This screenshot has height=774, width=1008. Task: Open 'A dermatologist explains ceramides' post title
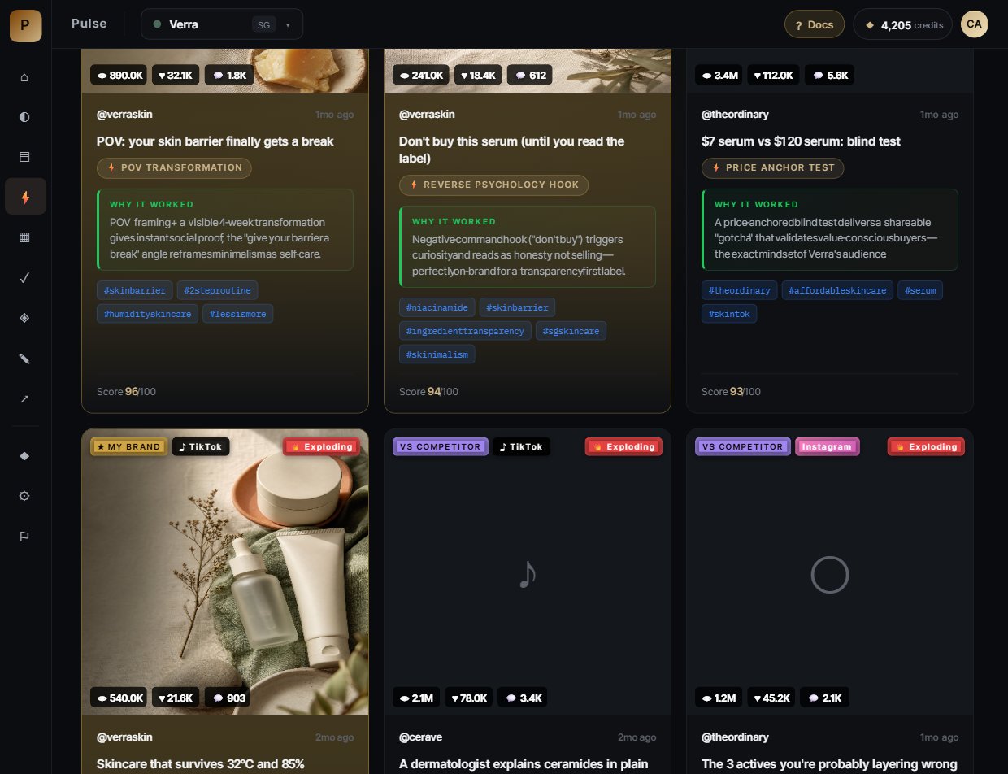click(524, 764)
